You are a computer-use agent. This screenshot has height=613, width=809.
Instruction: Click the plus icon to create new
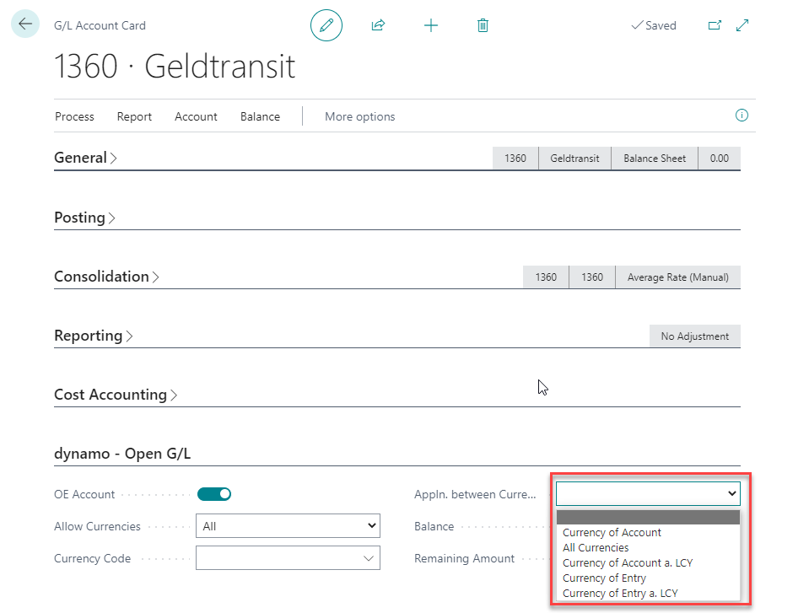(431, 25)
